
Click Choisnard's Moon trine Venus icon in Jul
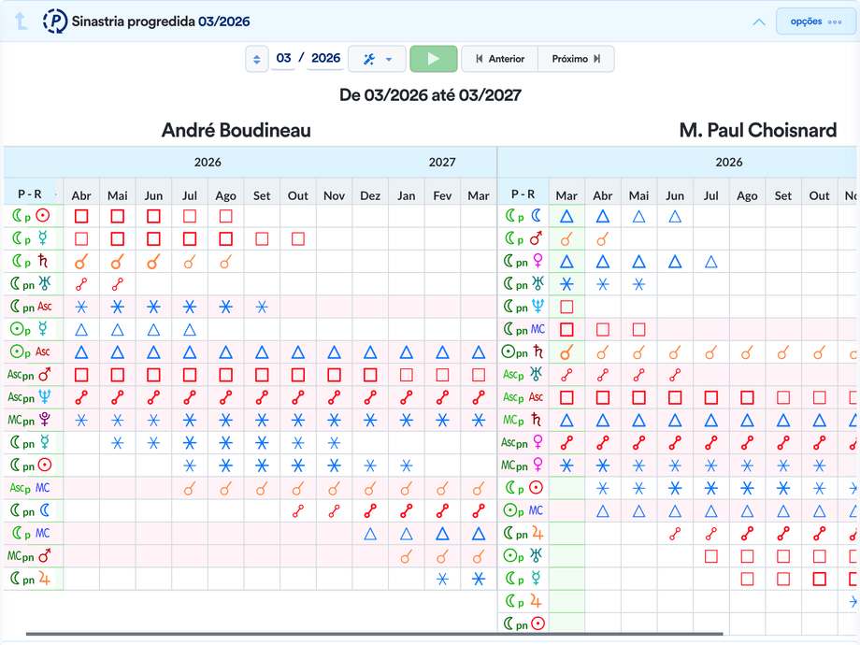[x=710, y=262]
